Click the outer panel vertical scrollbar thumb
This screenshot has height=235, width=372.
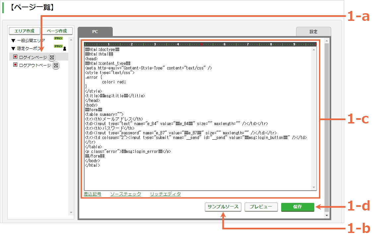pyautogui.click(x=327, y=127)
